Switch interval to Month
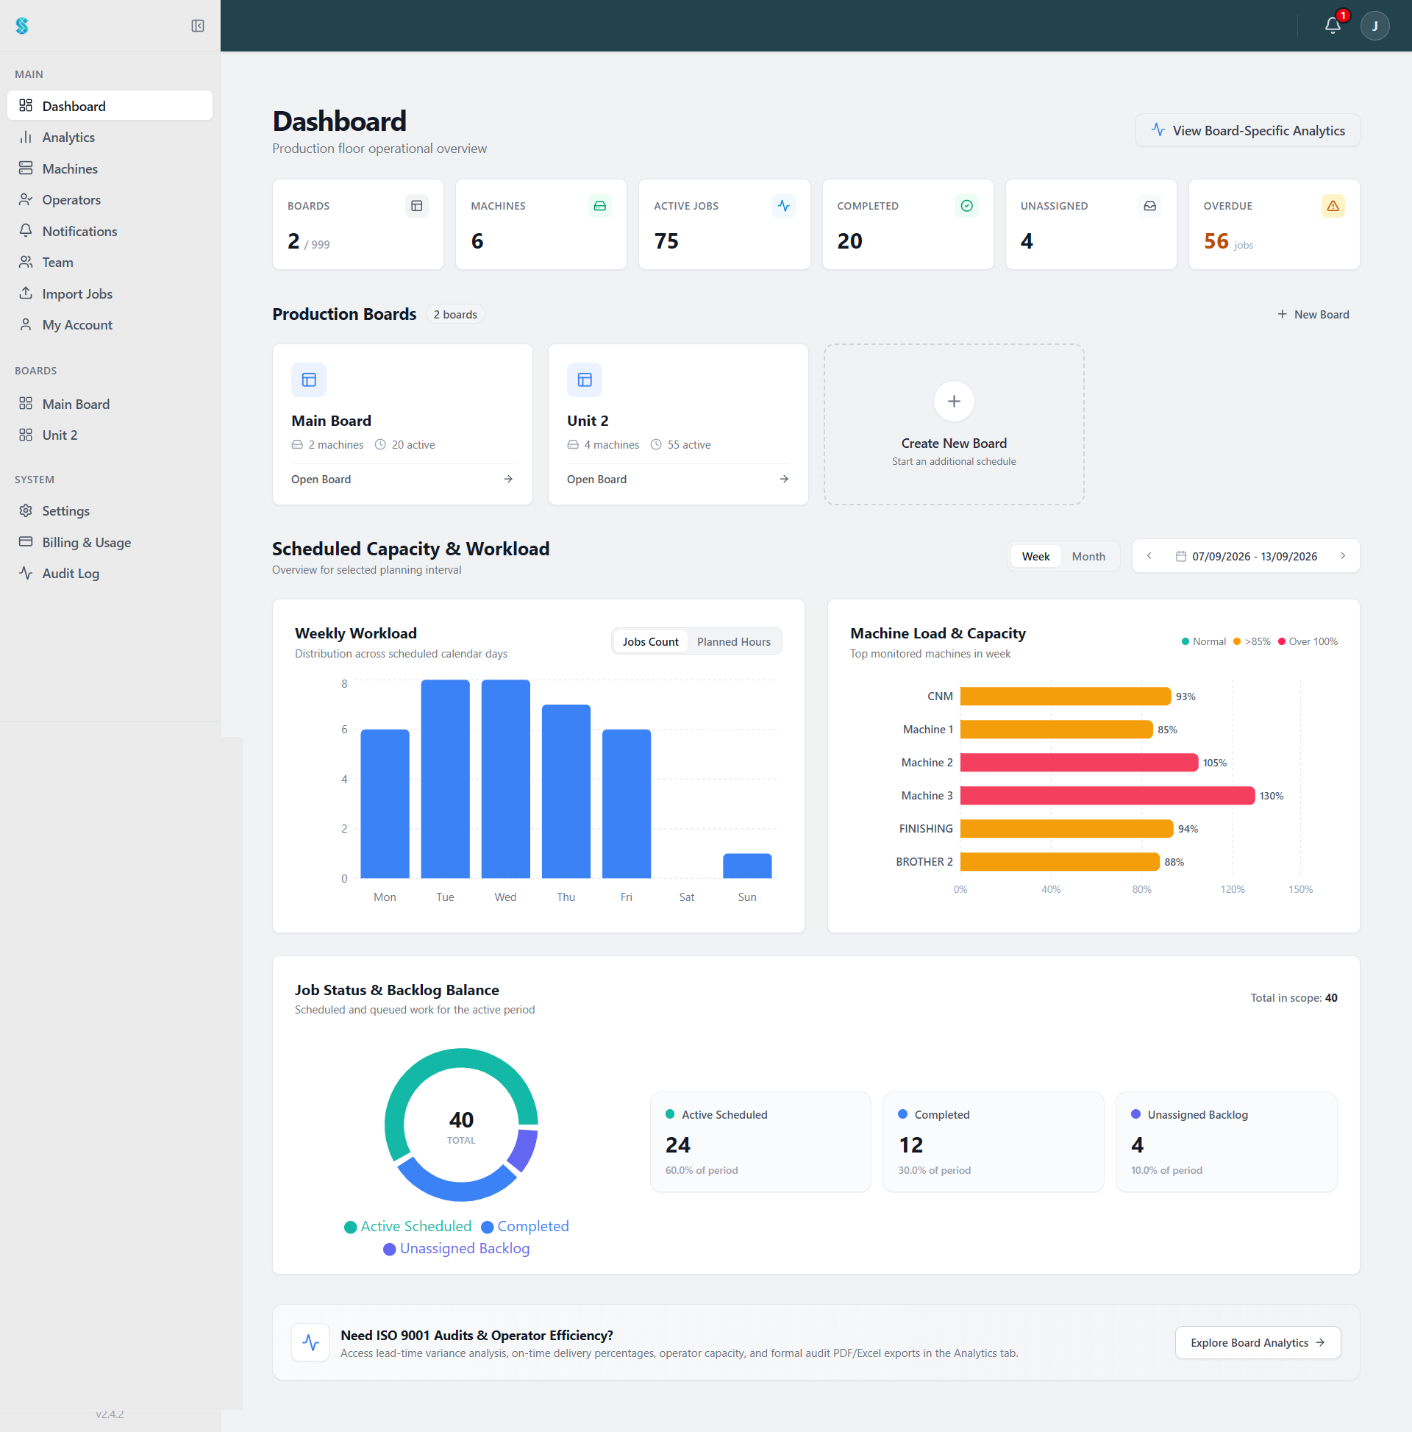 1088,557
